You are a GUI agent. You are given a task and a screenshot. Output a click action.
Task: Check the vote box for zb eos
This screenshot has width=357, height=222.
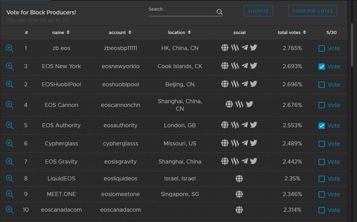(x=321, y=48)
